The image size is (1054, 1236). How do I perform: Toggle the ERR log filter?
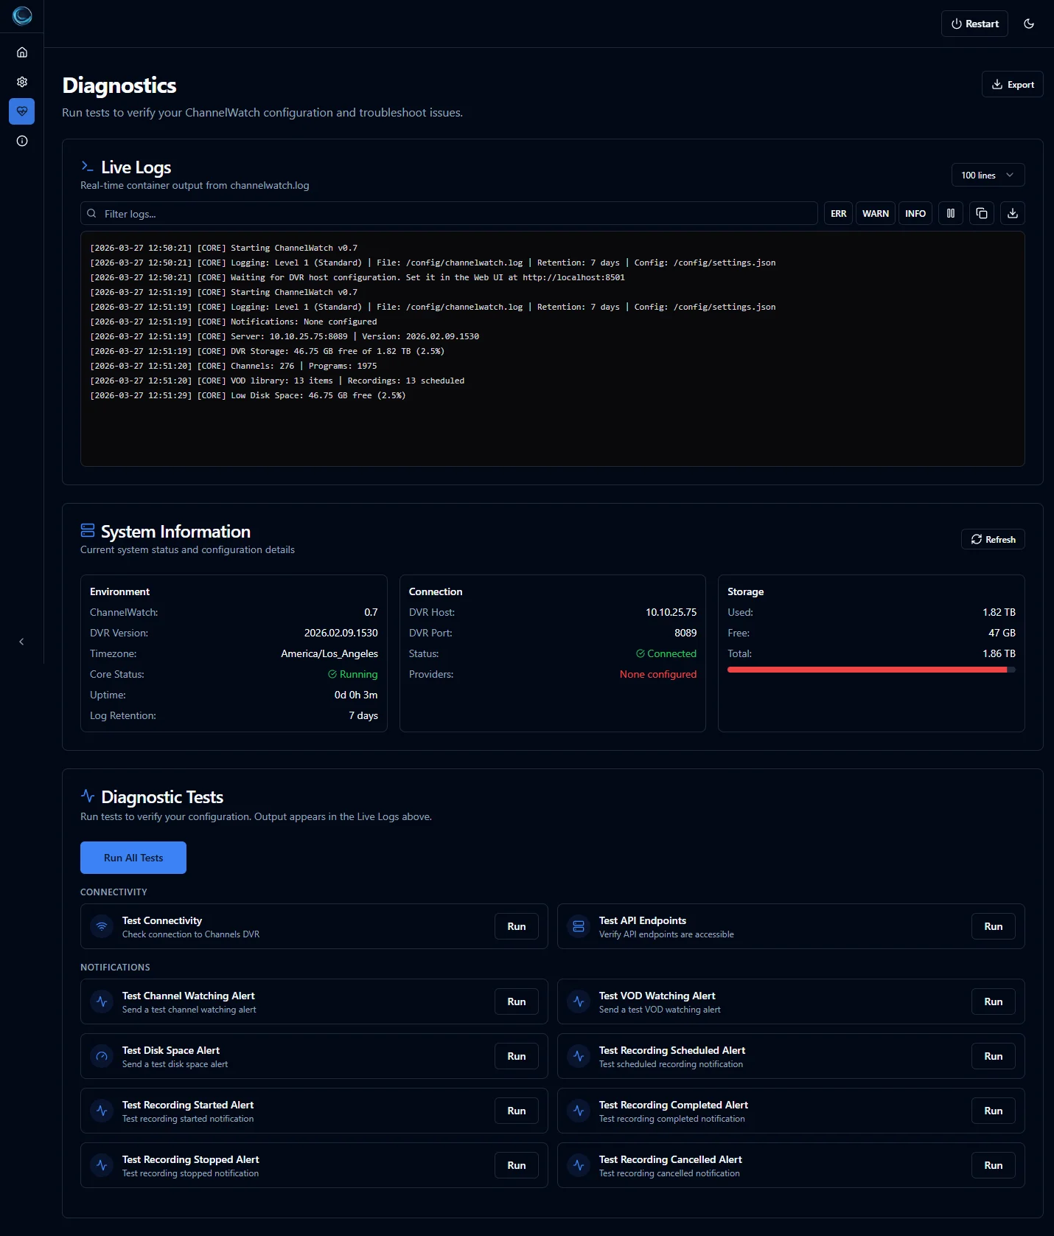pyautogui.click(x=838, y=213)
